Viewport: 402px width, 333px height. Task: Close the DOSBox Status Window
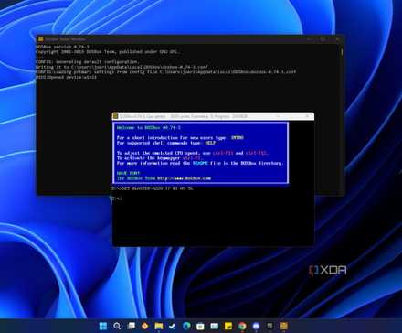[x=337, y=39]
